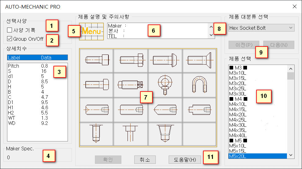Choose M4x25L from the product list

click(237, 119)
